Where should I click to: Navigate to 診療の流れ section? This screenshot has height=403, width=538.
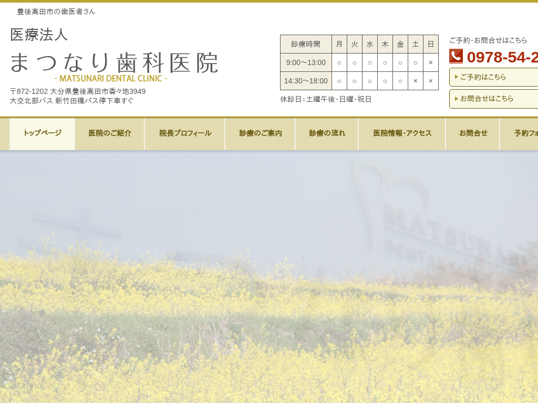coord(326,133)
